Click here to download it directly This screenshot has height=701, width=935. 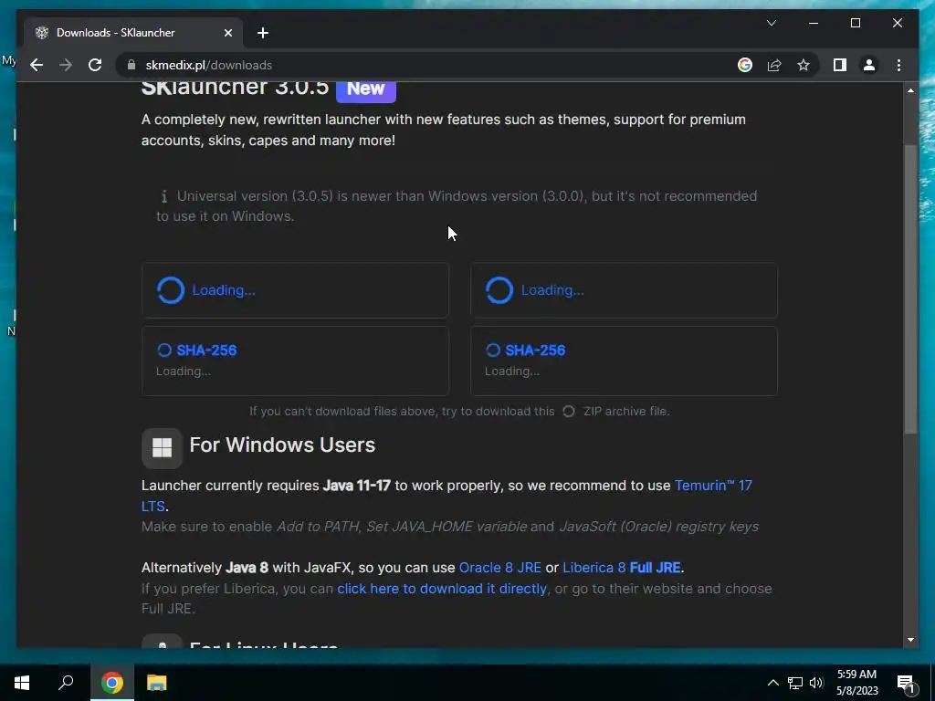[x=442, y=589]
